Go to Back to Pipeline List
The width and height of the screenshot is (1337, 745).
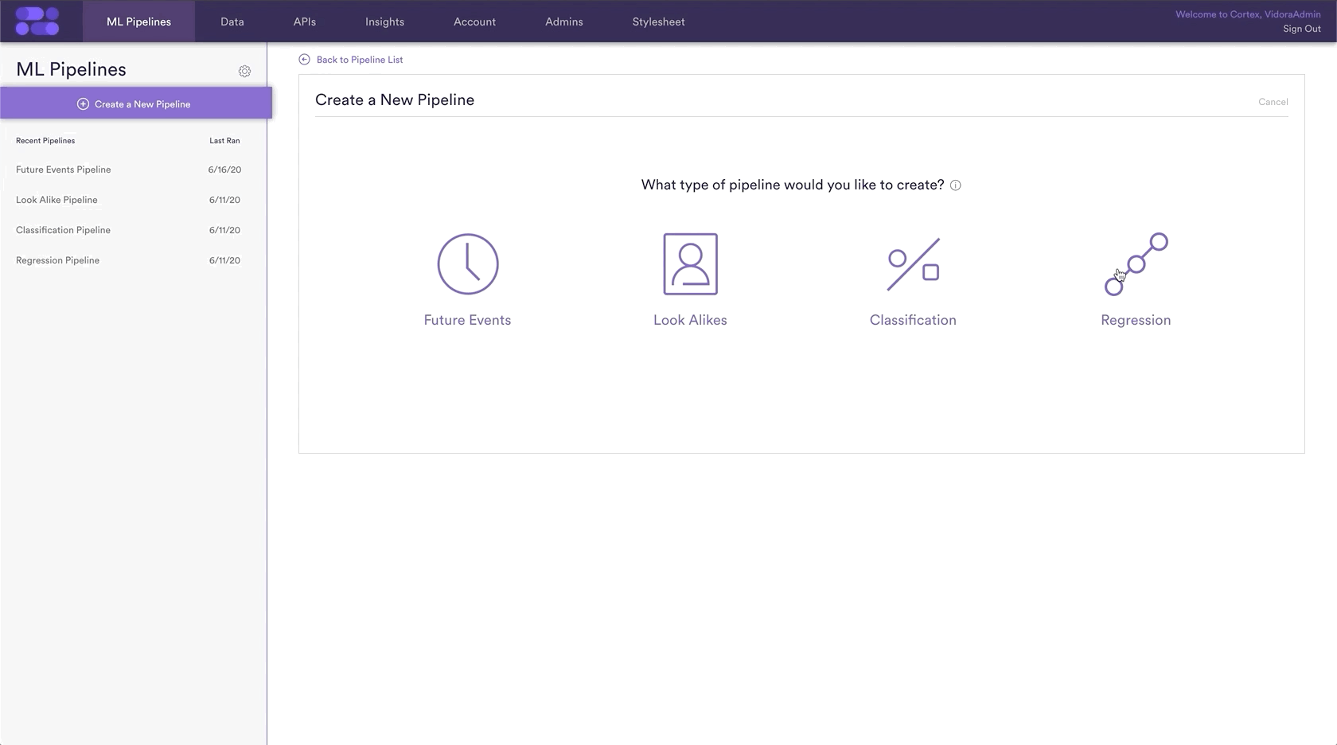pos(360,60)
